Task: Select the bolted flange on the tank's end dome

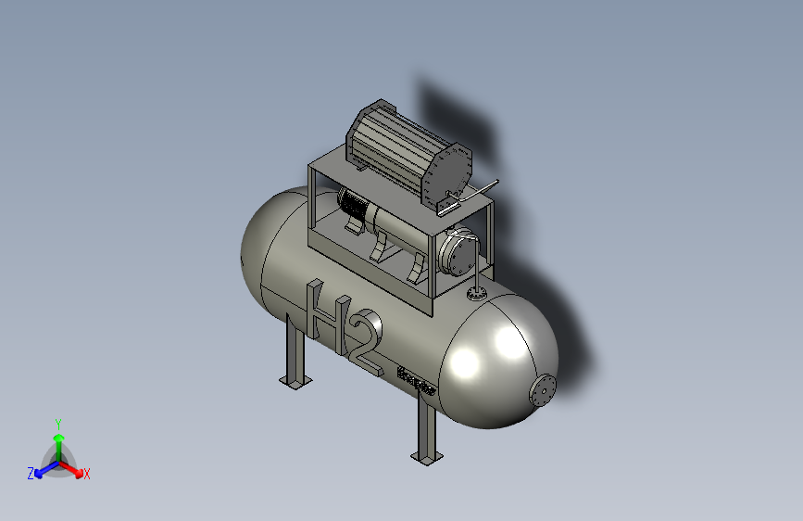Action: click(543, 391)
